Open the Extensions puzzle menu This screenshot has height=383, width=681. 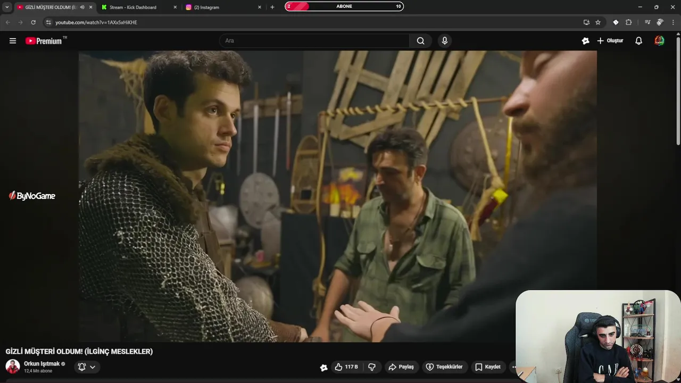pos(629,22)
